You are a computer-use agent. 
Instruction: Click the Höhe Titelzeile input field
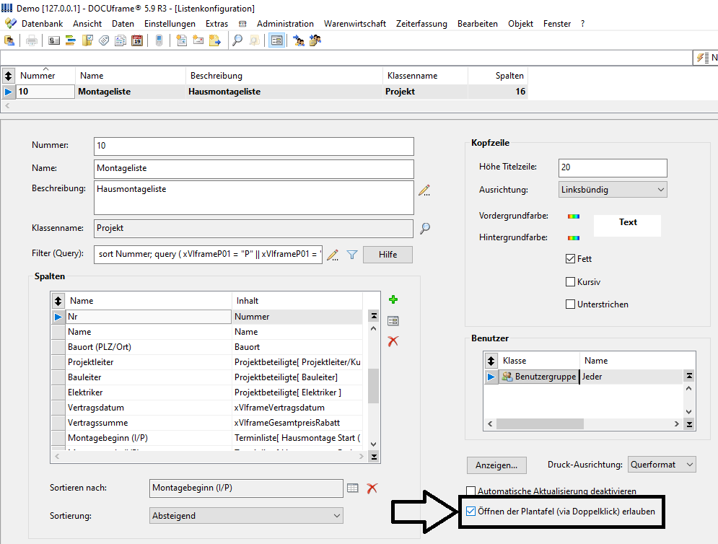[613, 167]
